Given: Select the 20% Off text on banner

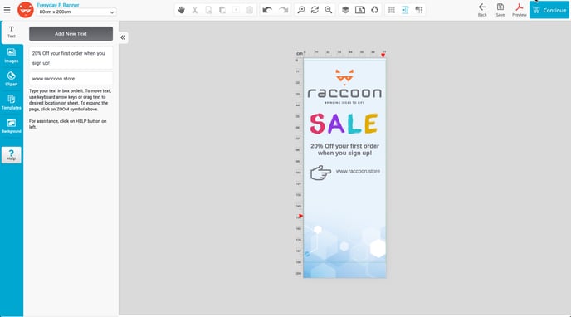Looking at the screenshot, I should (344, 149).
